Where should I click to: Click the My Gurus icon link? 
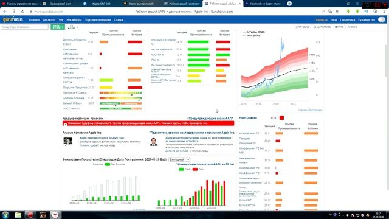[303, 27]
